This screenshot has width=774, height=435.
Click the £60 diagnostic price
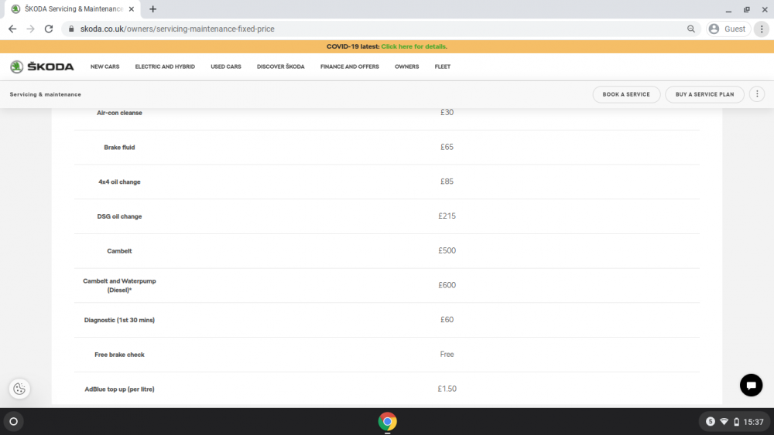tap(447, 320)
